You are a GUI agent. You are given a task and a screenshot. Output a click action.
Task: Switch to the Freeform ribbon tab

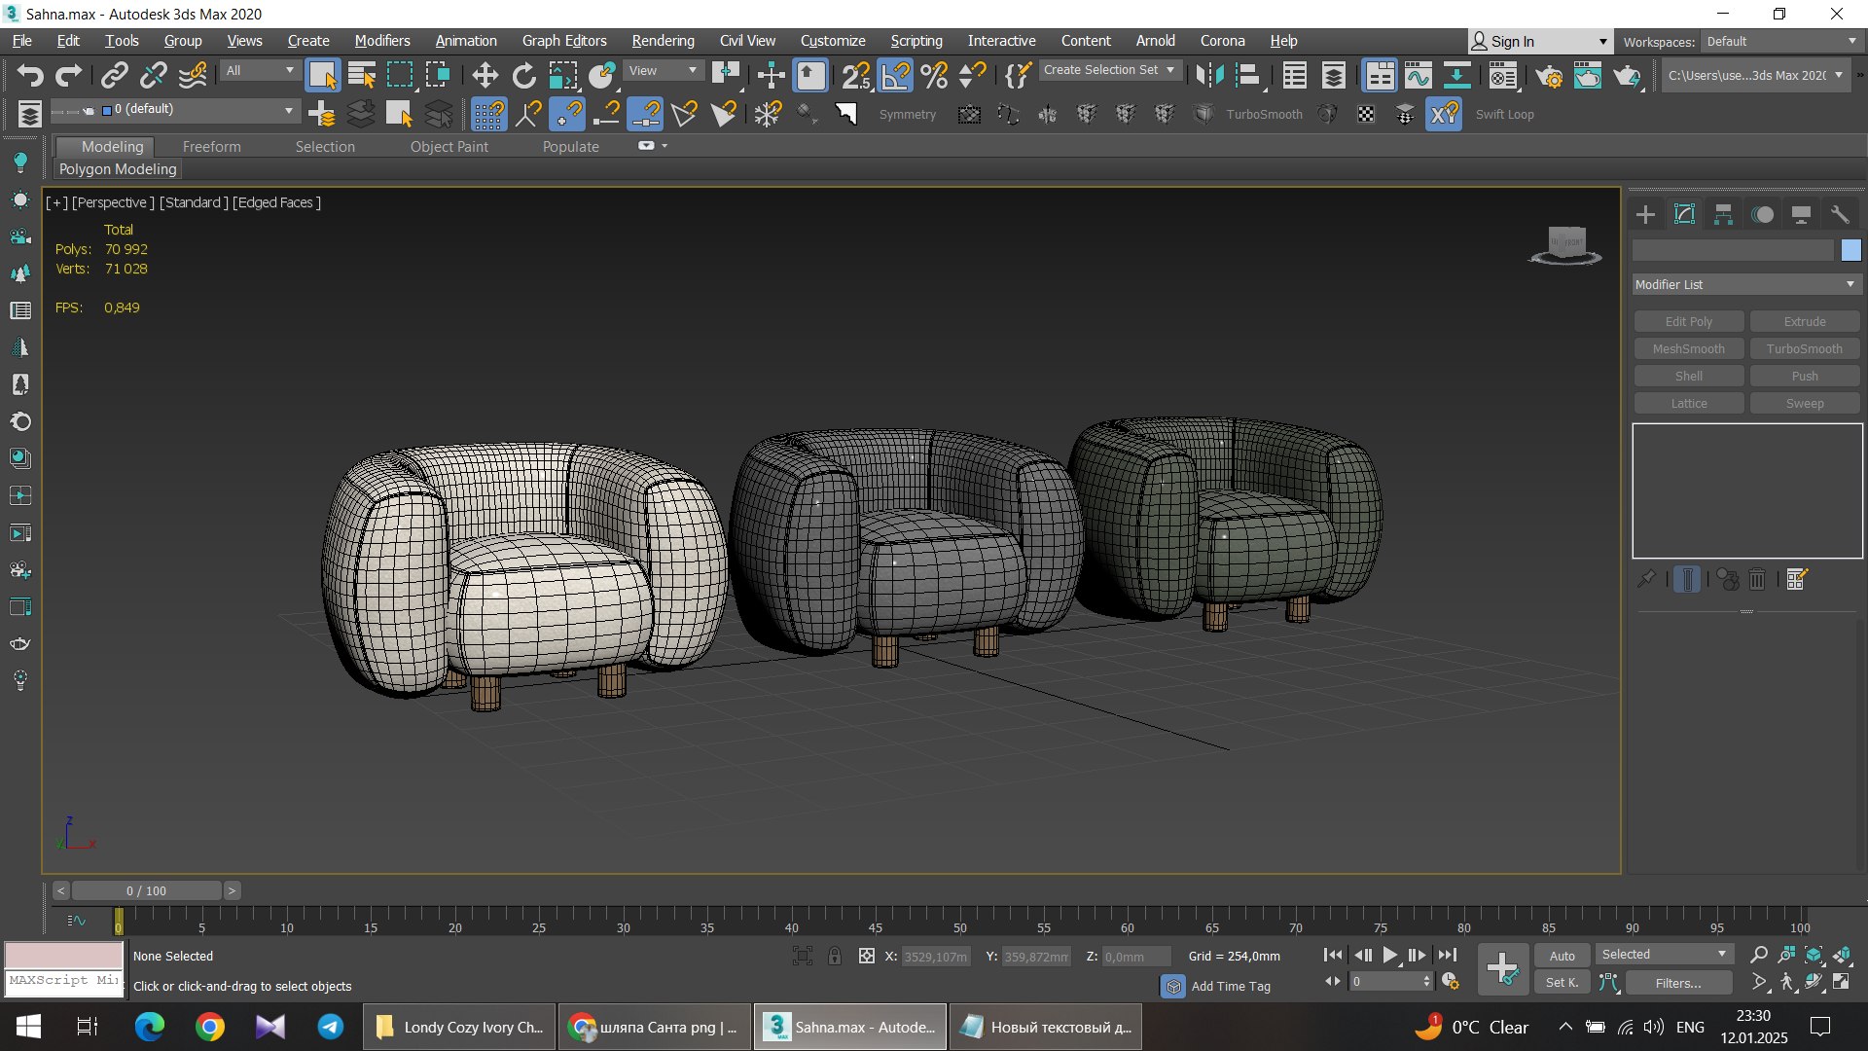[x=211, y=147]
